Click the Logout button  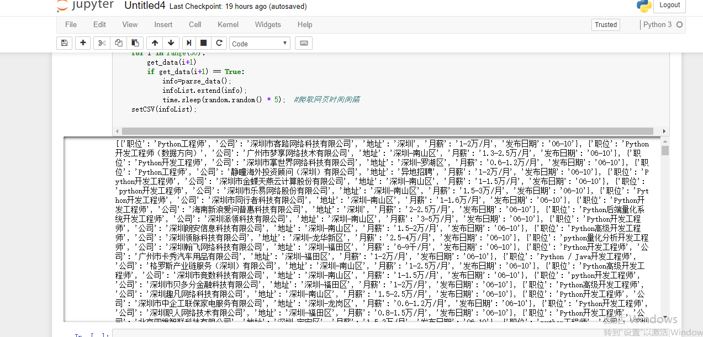pyautogui.click(x=670, y=5)
